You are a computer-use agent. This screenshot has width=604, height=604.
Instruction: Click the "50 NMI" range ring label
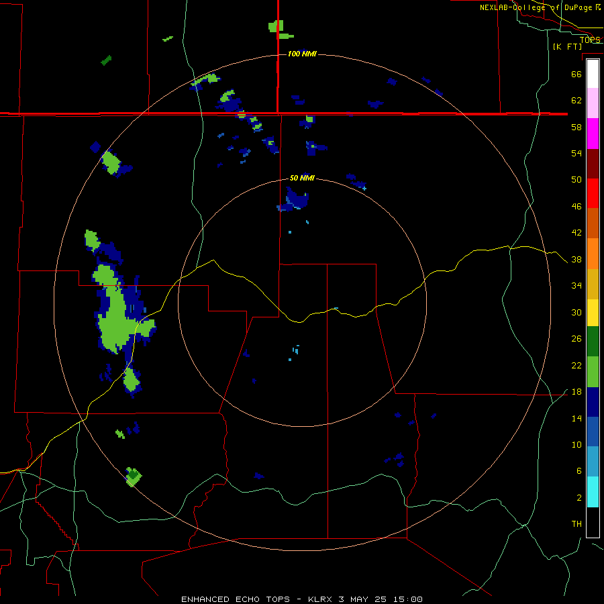302,178
